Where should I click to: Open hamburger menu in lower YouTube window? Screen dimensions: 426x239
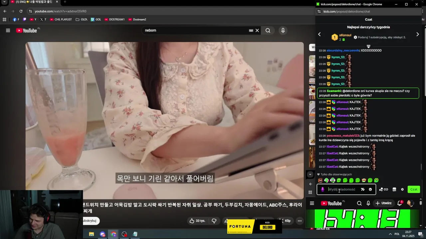[312, 203]
